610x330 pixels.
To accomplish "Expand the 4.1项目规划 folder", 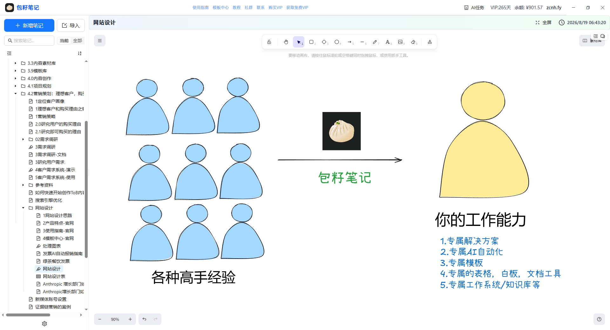I will [x=15, y=86].
